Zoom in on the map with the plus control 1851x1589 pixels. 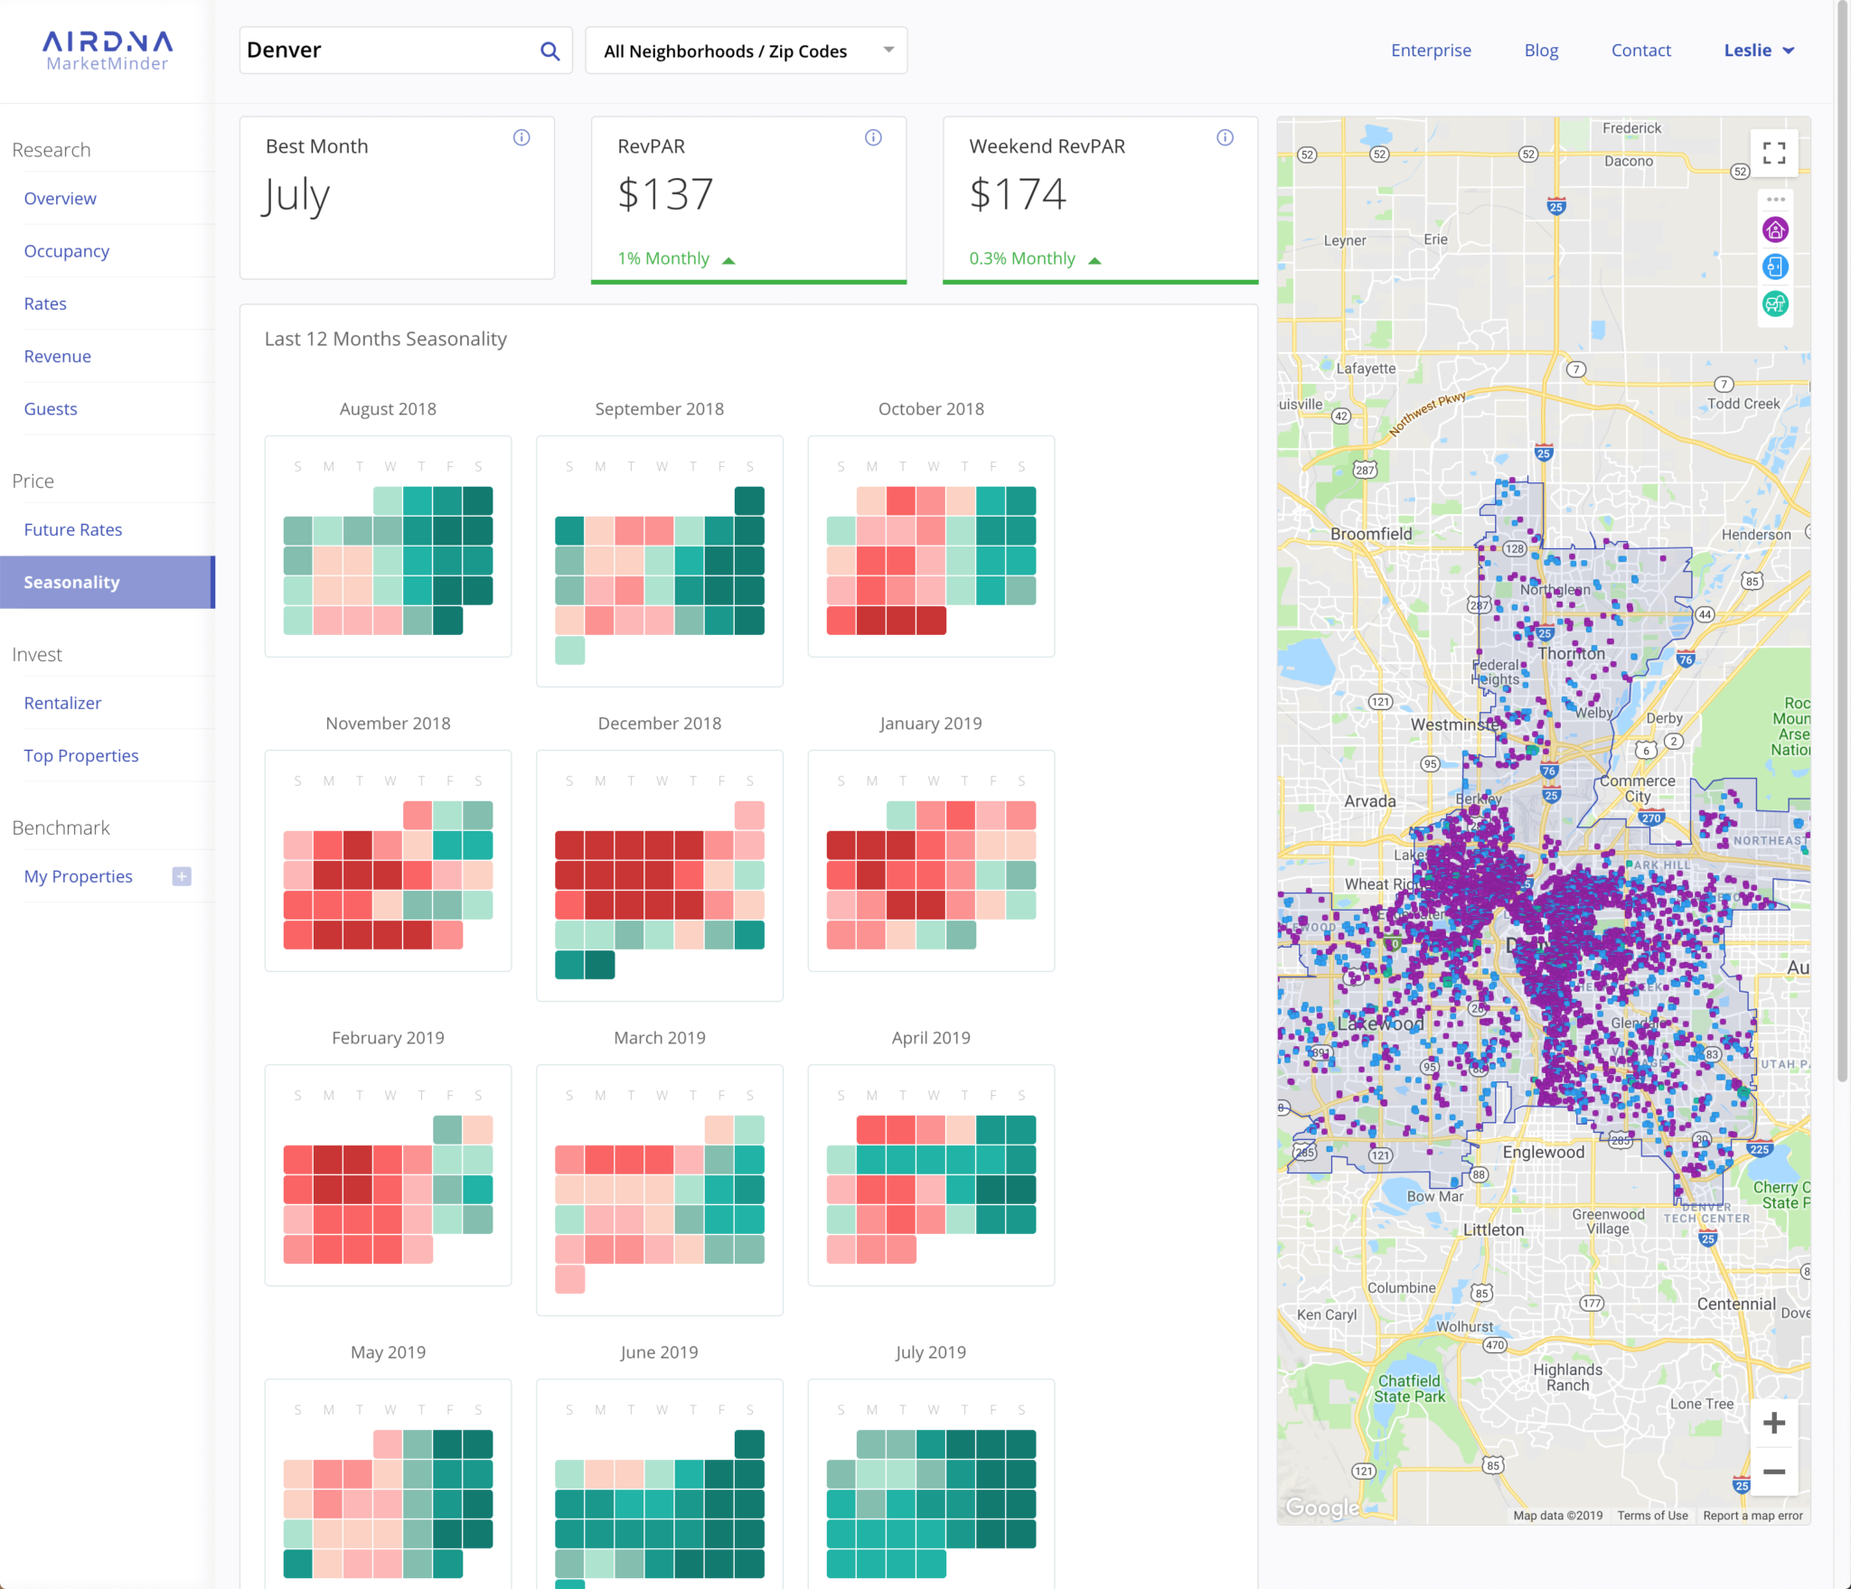[x=1774, y=1423]
